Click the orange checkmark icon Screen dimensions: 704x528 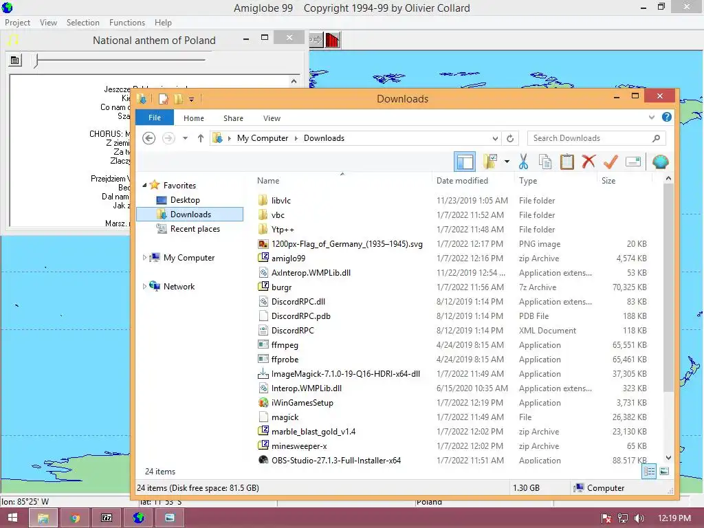tap(610, 162)
